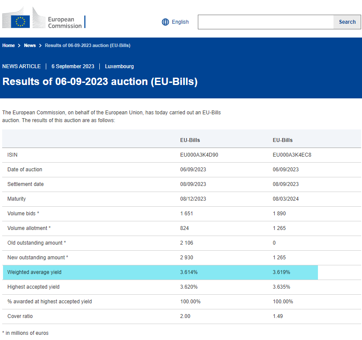
Task: Click the date '6 September 2023'
Action: 73,66
